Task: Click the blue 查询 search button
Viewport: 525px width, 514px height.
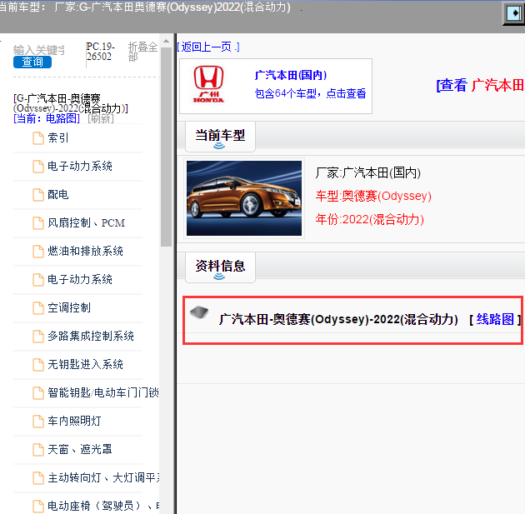Action: (32, 62)
